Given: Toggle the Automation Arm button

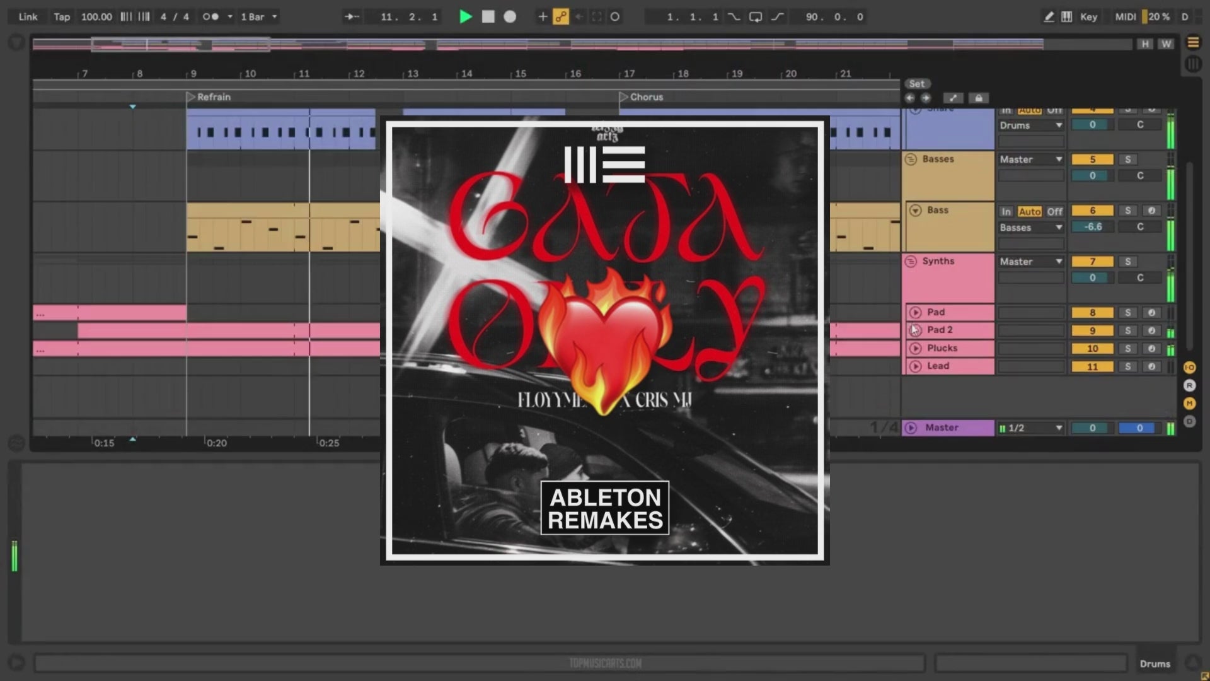Looking at the screenshot, I should pos(560,17).
